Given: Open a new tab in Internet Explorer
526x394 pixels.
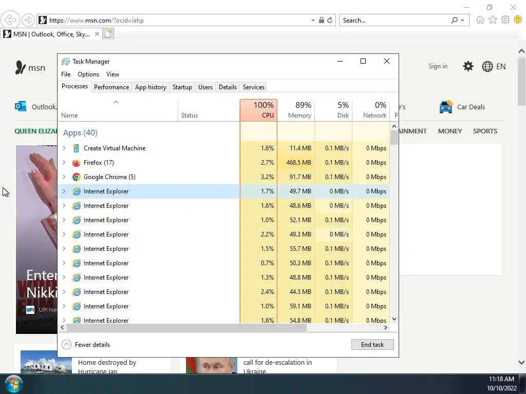Looking at the screenshot, I should tap(108, 34).
